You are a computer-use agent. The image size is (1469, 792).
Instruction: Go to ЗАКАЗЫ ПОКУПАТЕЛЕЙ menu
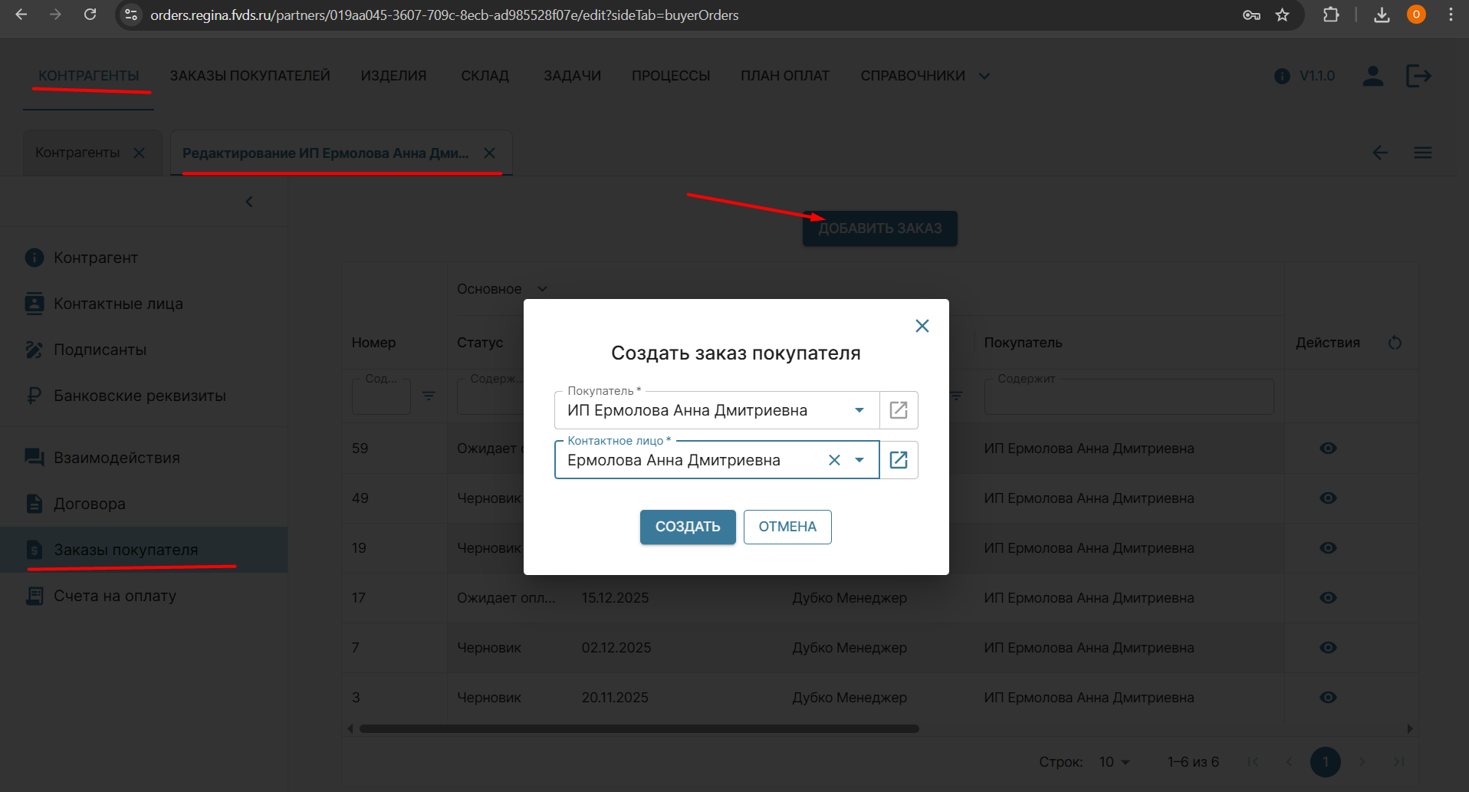pos(250,76)
